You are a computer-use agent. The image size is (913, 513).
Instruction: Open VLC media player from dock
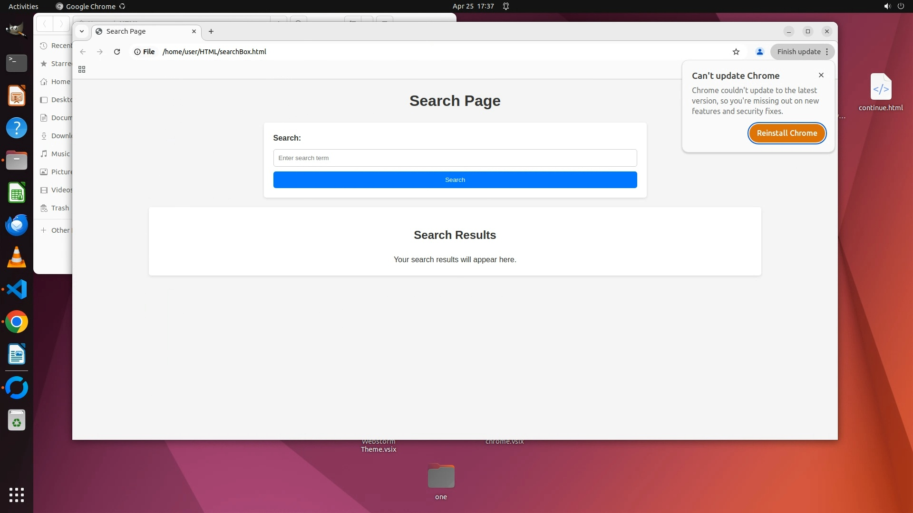click(17, 257)
